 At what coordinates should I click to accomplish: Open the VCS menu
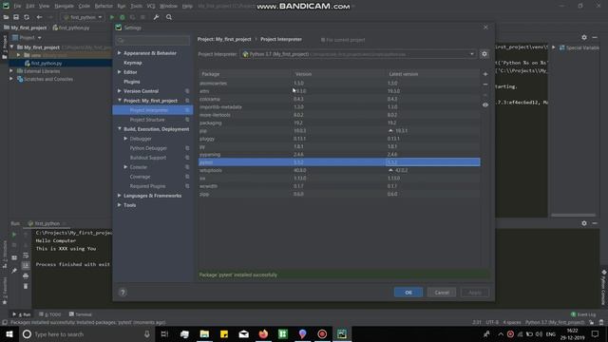click(151, 7)
